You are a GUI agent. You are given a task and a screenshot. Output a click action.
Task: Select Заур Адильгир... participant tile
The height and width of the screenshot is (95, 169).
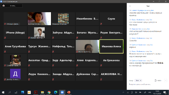coord(63,60)
